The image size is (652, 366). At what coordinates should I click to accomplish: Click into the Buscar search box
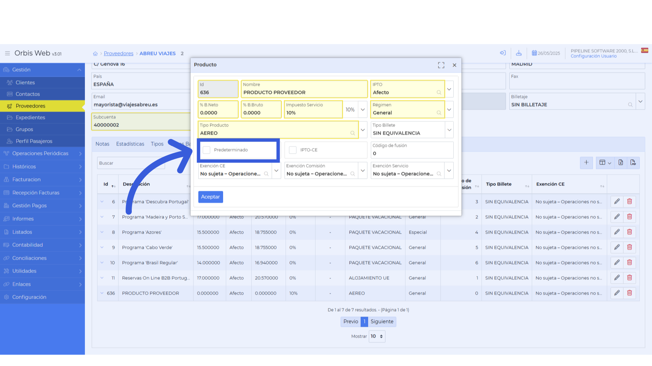pos(131,163)
